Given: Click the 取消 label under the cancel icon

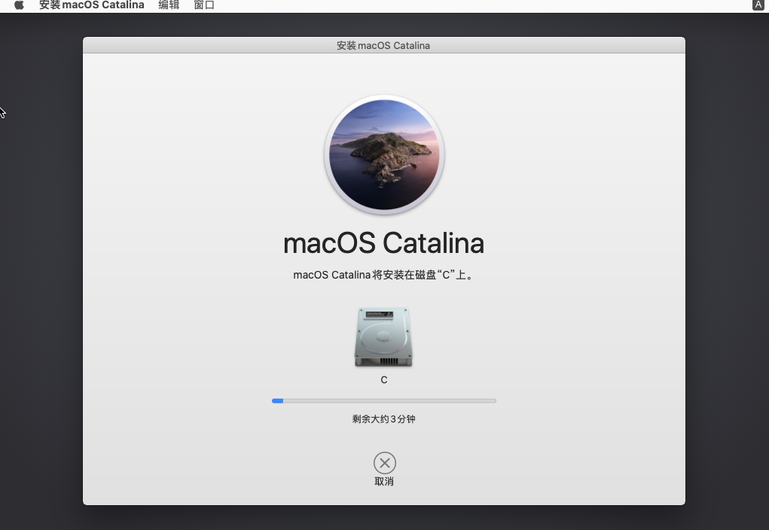Looking at the screenshot, I should coord(384,482).
